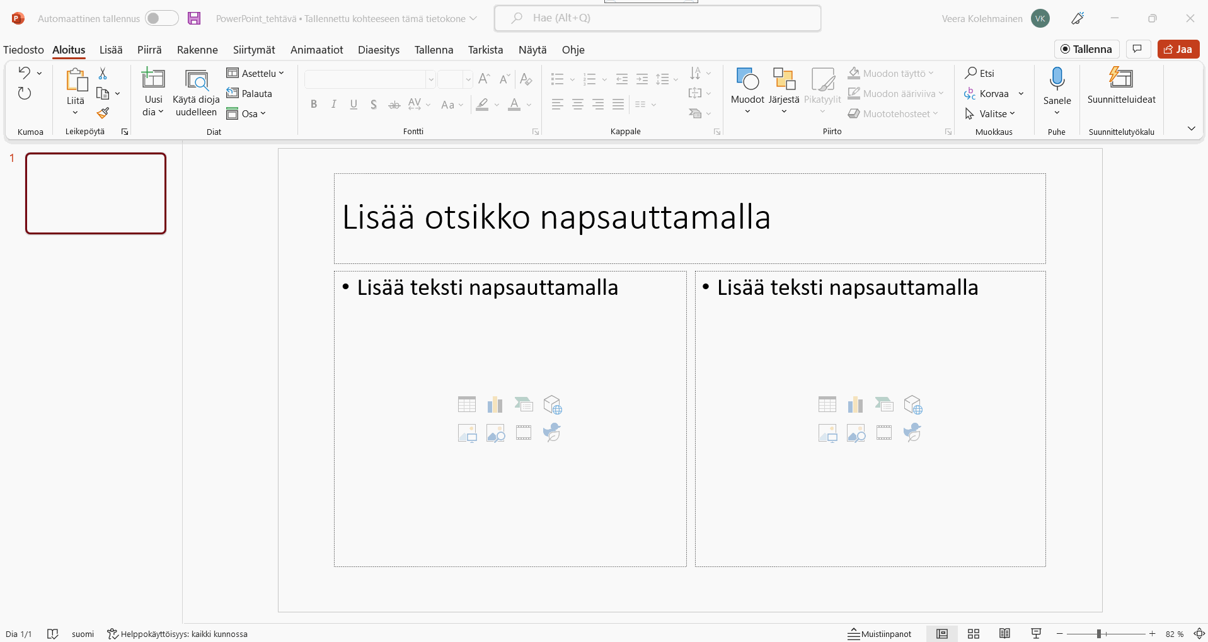Toggle italic formatting
1208x642 pixels.
[x=334, y=105]
